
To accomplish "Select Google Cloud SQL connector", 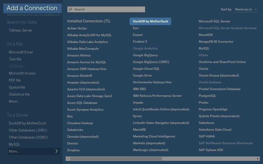I will [x=146, y=68].
